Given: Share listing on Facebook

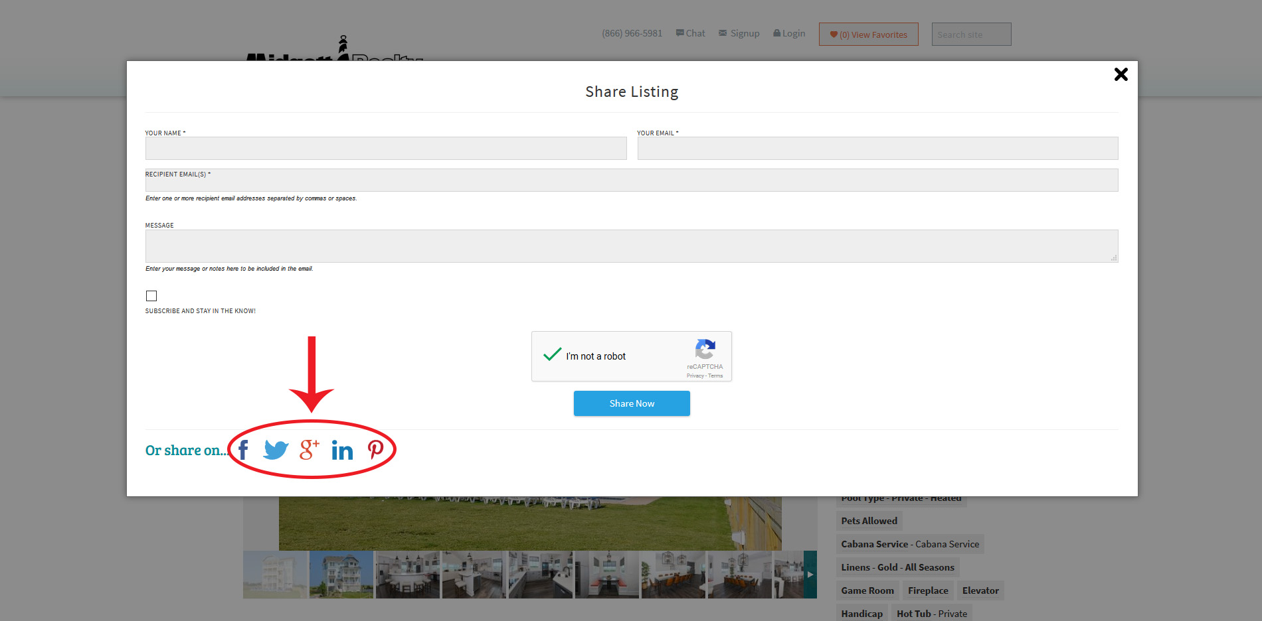Looking at the screenshot, I should [x=243, y=450].
